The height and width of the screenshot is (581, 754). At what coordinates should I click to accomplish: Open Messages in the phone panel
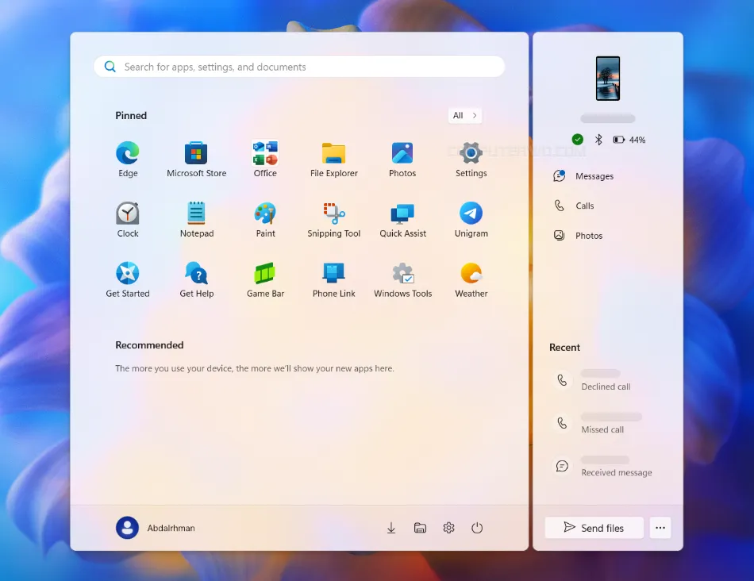pyautogui.click(x=584, y=176)
